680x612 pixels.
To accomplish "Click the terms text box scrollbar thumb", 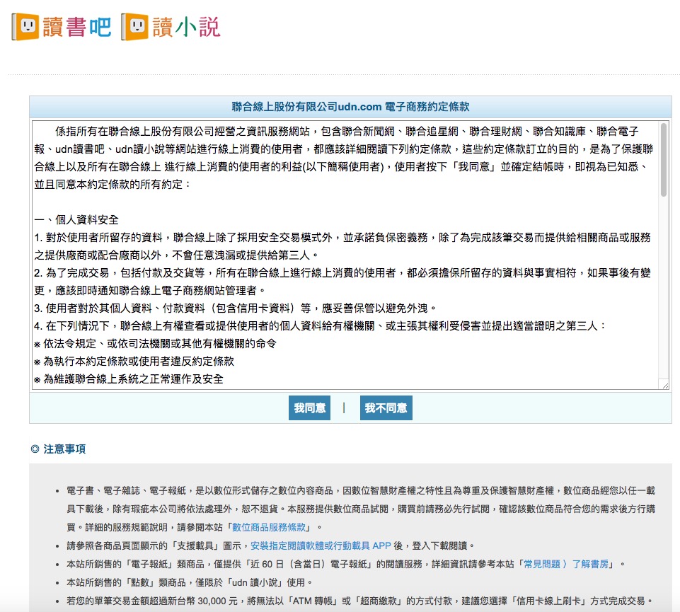I will pyautogui.click(x=663, y=160).
